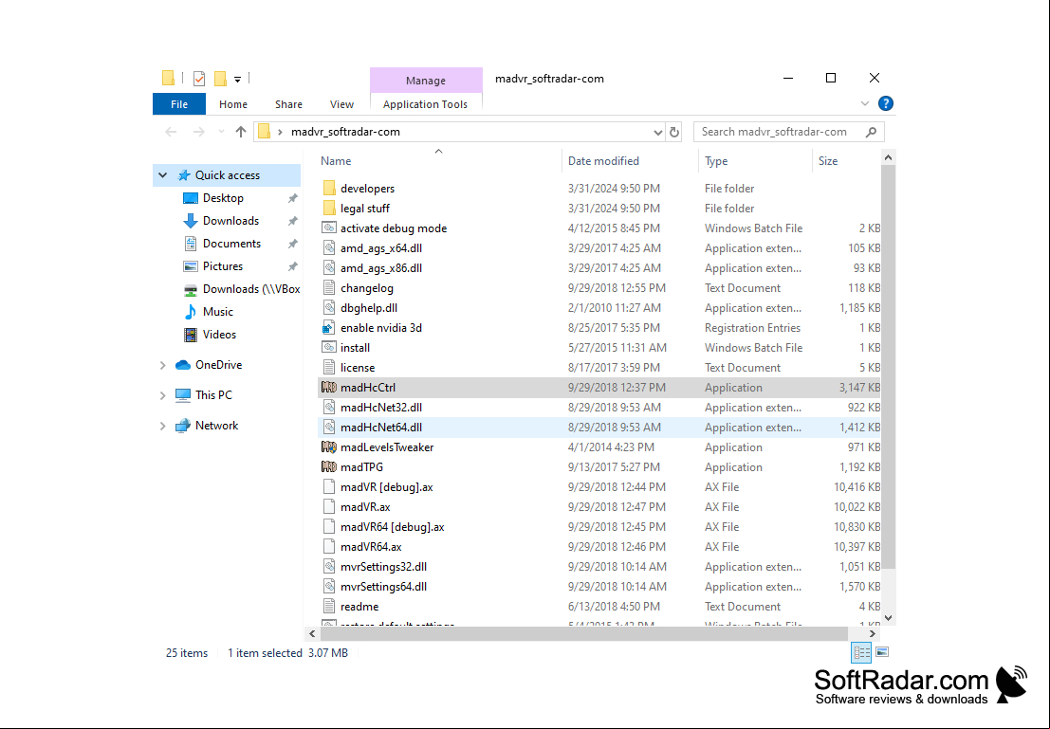
Task: Select the madTPG application icon
Action: (329, 467)
